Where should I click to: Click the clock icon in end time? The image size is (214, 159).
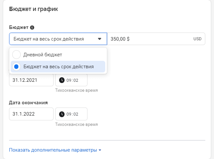pos(61,114)
